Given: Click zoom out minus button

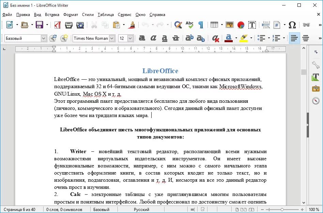Looking at the screenshot, I should tap(262, 210).
